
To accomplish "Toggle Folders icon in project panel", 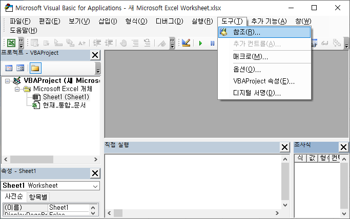I will pos(35,68).
